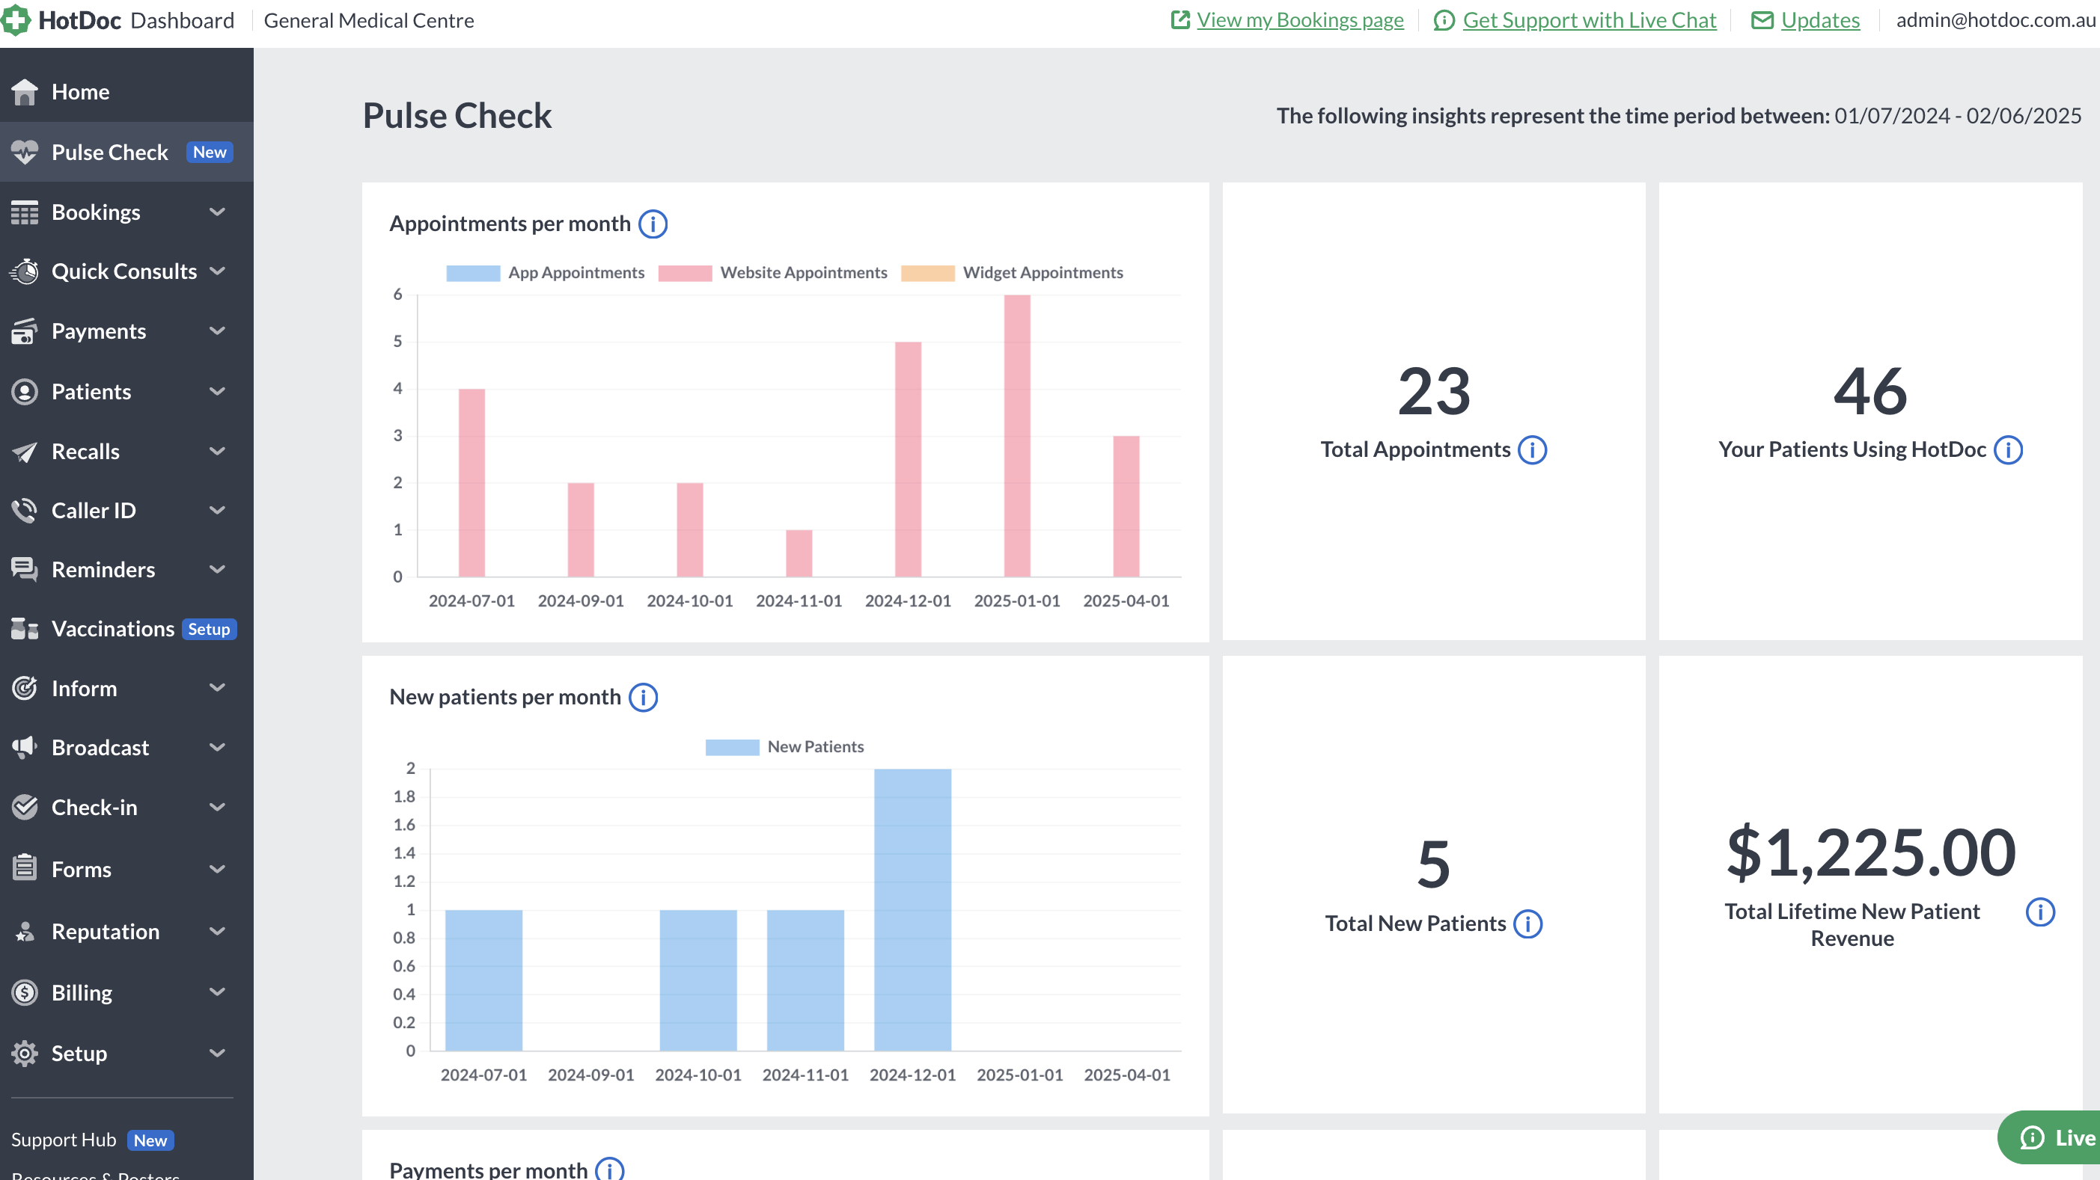The image size is (2100, 1180).
Task: Click the Reminders chat bubble icon
Action: [x=25, y=570]
